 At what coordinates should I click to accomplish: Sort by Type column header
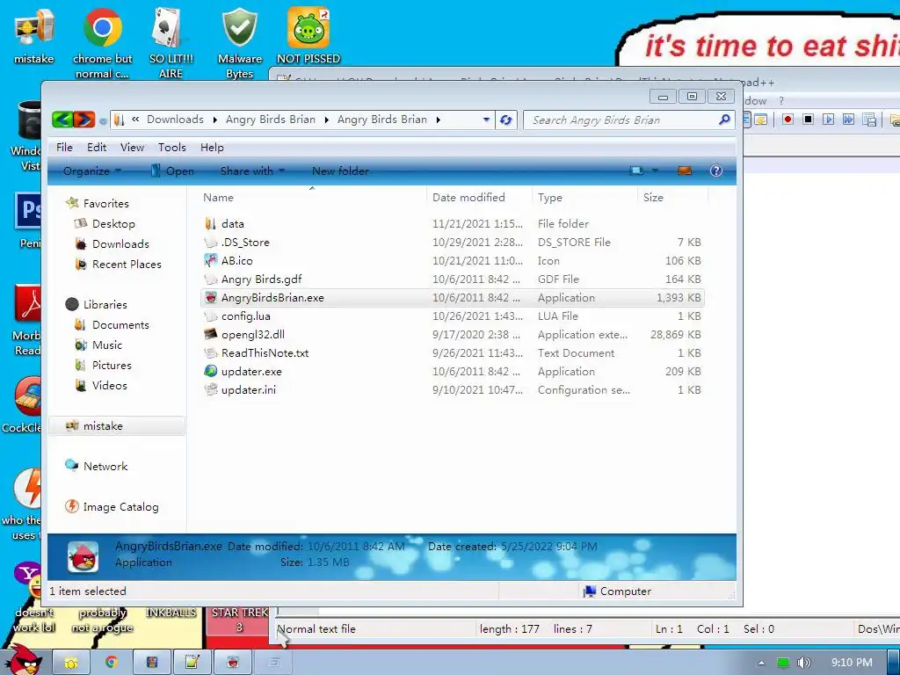(x=584, y=198)
